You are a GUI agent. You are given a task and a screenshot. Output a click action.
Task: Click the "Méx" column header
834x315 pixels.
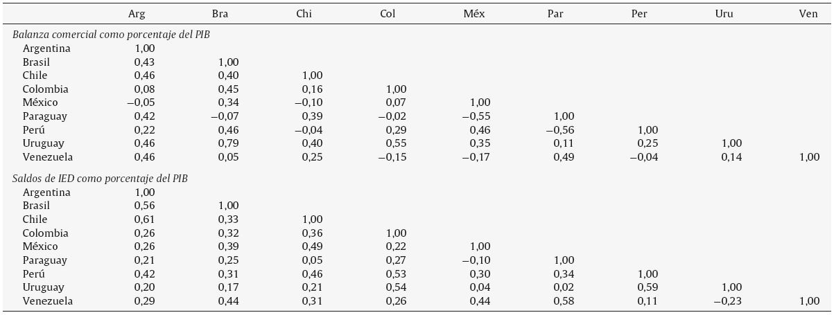point(474,14)
